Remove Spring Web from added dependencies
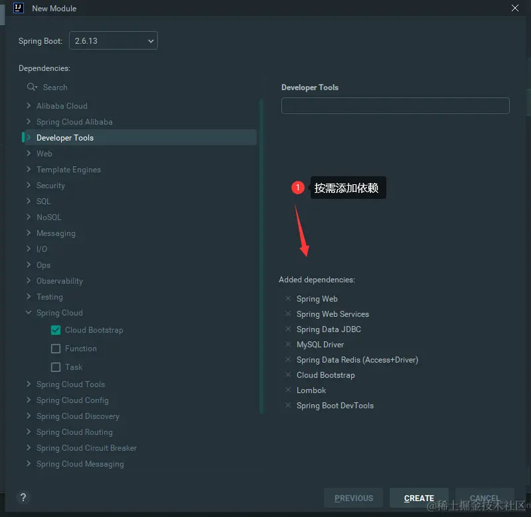Viewport: 531px width, 517px height. coord(288,298)
